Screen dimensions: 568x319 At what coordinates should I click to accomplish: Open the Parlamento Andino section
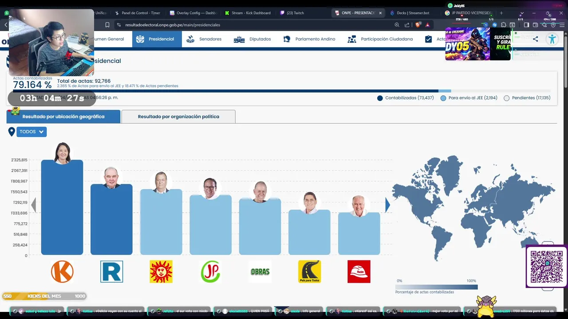(309, 39)
